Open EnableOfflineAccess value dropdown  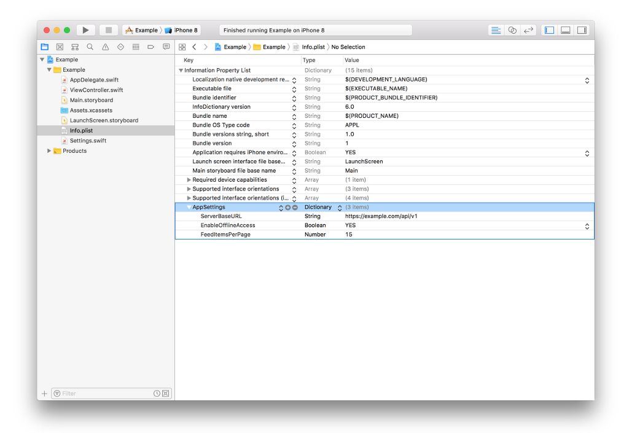(587, 225)
